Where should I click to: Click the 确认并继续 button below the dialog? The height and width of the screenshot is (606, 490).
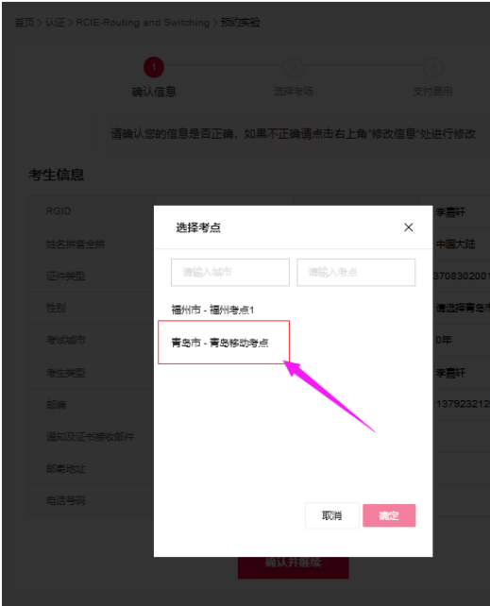(x=294, y=566)
